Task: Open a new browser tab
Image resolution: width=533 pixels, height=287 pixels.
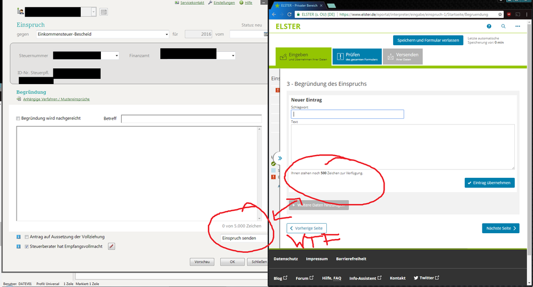Action: pyautogui.click(x=332, y=6)
